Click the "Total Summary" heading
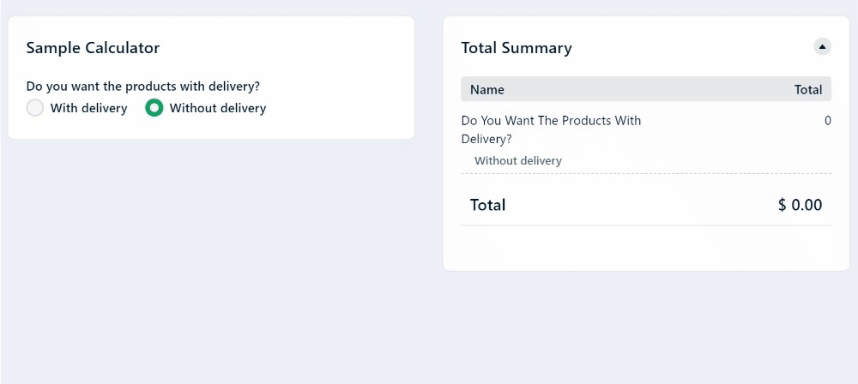The width and height of the screenshot is (858, 384). (x=517, y=48)
